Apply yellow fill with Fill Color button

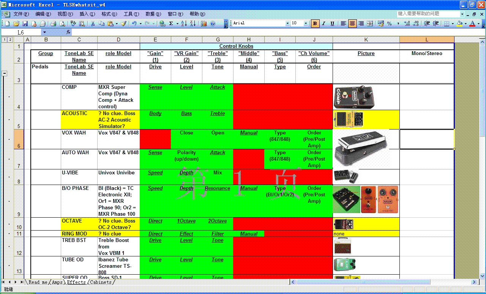coord(460,24)
